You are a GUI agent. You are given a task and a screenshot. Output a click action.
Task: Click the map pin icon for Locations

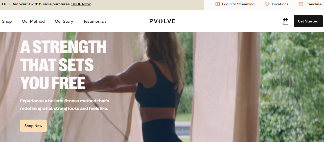[x=267, y=4]
